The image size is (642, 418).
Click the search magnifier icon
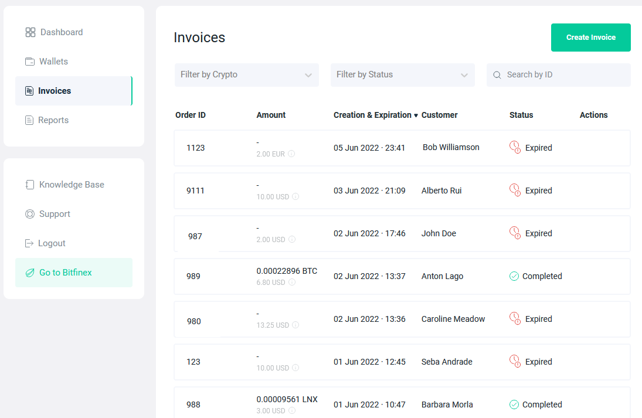point(497,75)
